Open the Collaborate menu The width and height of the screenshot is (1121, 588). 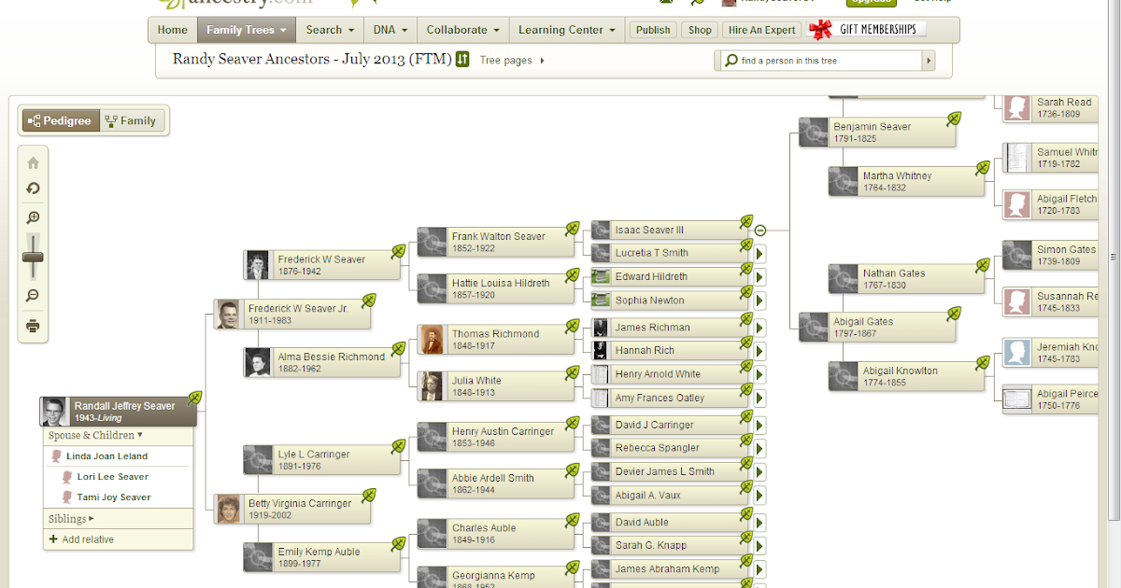pos(462,29)
